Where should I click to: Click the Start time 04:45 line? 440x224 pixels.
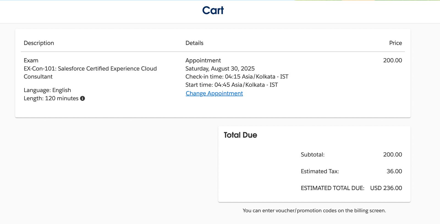click(x=232, y=85)
